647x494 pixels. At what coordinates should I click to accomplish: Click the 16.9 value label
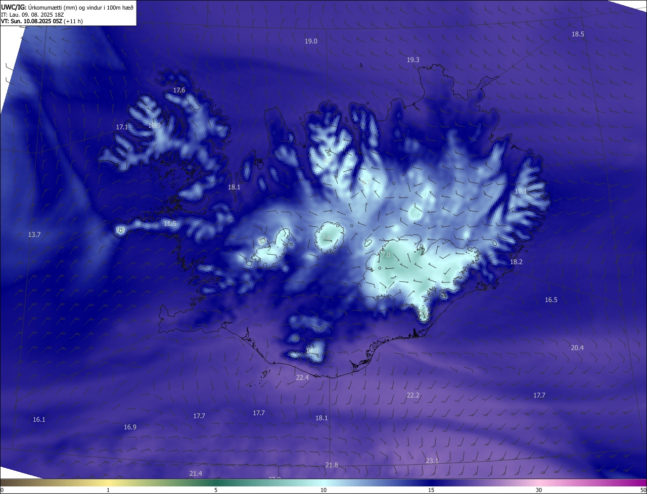coord(130,427)
